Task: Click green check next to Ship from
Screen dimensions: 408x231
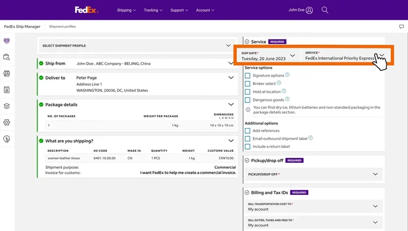Action: click(x=41, y=63)
